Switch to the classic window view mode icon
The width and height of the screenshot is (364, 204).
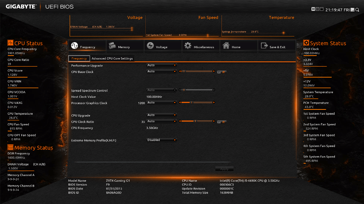click(x=321, y=9)
